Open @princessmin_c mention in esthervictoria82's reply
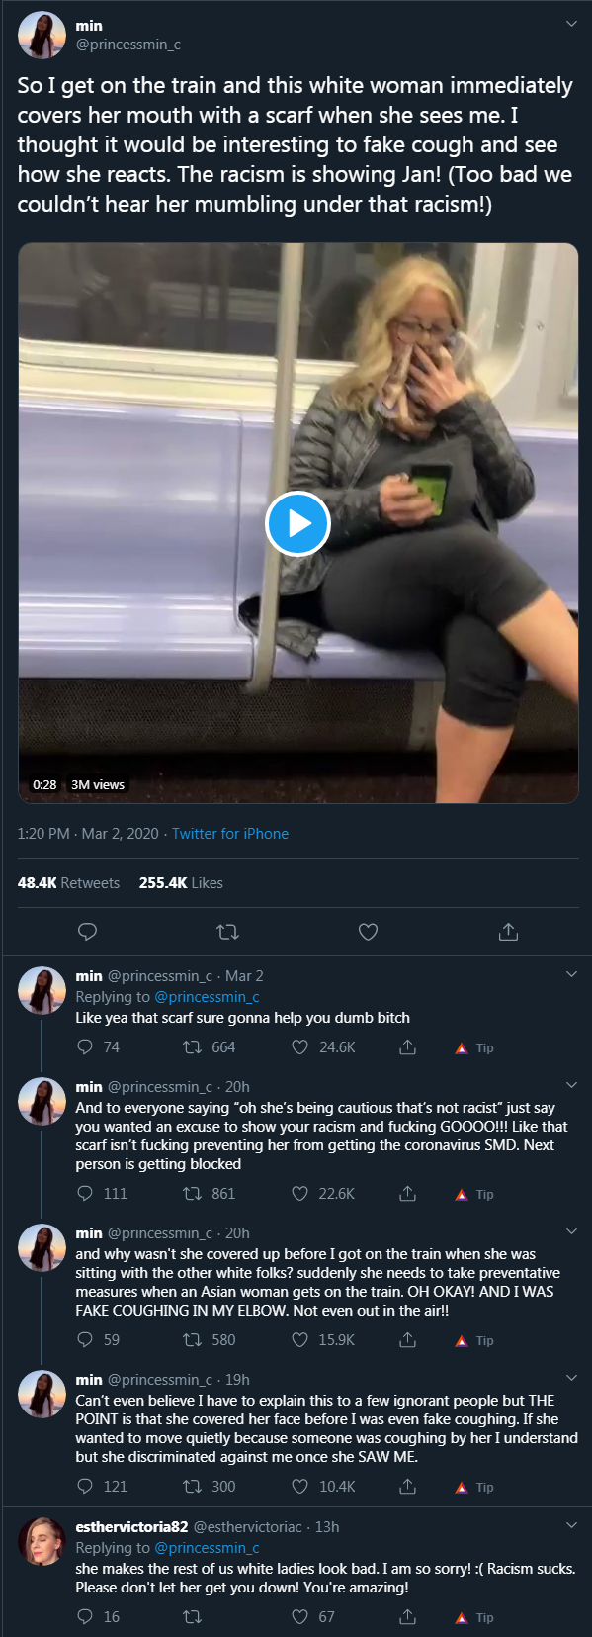The image size is (592, 1637). click(x=208, y=1548)
